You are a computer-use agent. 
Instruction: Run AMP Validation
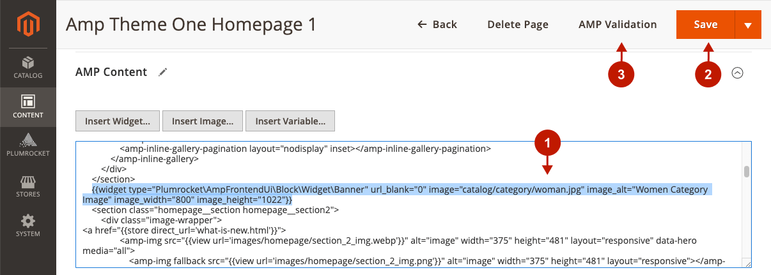(618, 25)
